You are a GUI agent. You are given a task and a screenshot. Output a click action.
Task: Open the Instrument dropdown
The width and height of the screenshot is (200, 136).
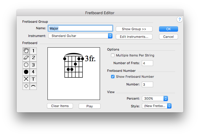[80, 36]
